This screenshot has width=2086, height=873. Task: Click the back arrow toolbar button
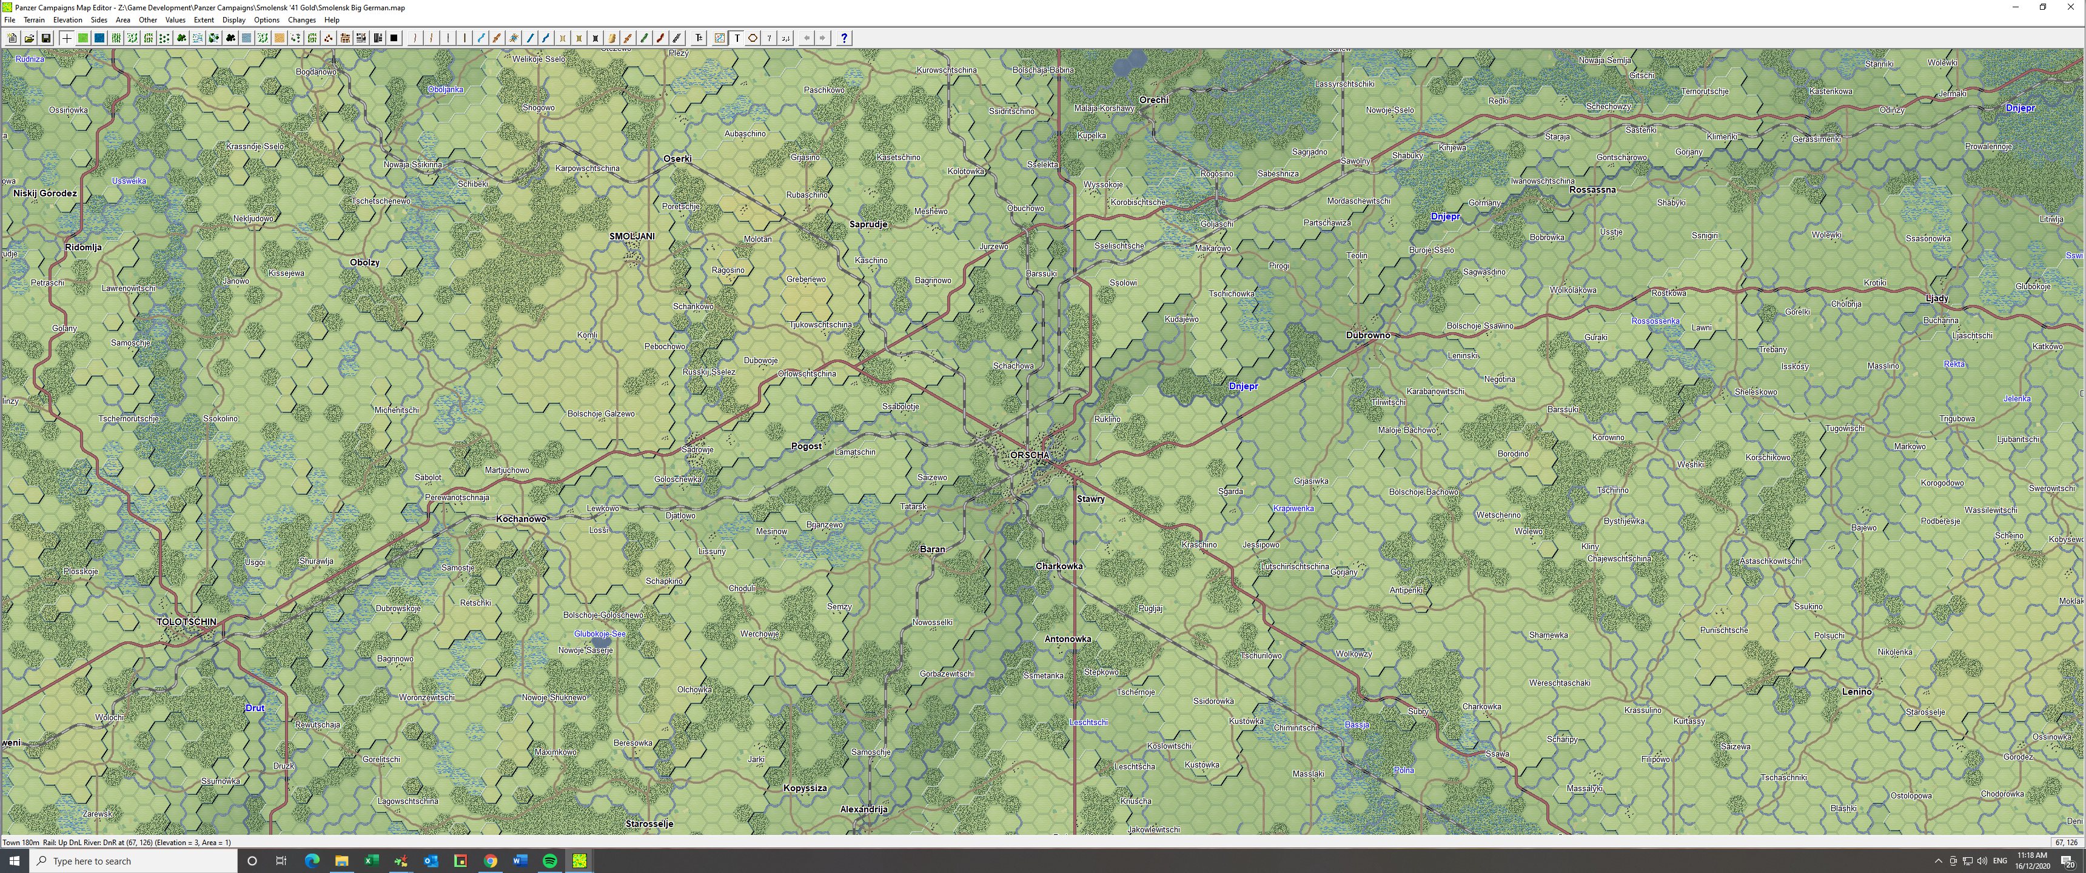coord(807,38)
